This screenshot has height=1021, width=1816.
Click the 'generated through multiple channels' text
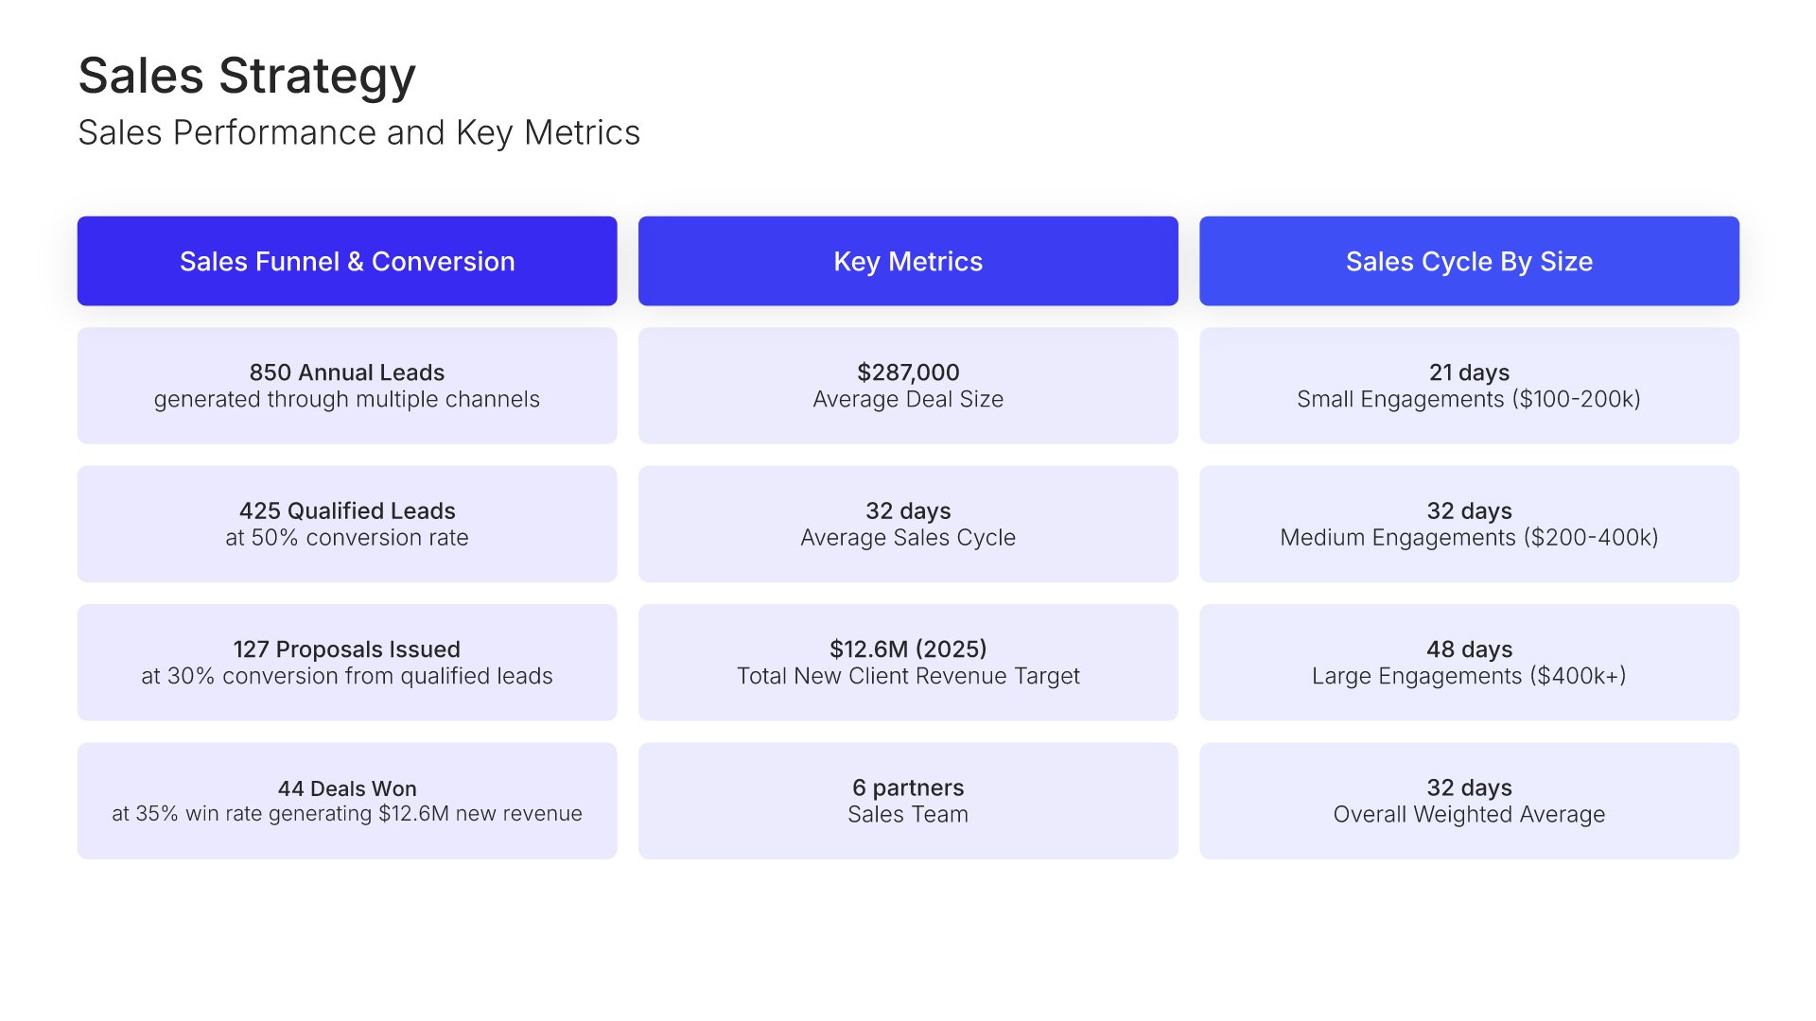click(347, 400)
